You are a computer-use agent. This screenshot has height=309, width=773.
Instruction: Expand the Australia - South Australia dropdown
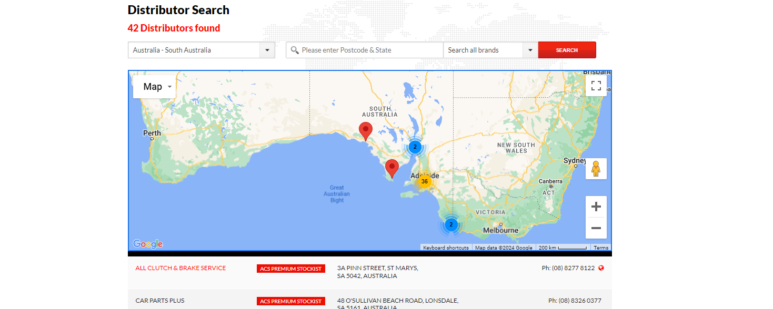point(202,50)
